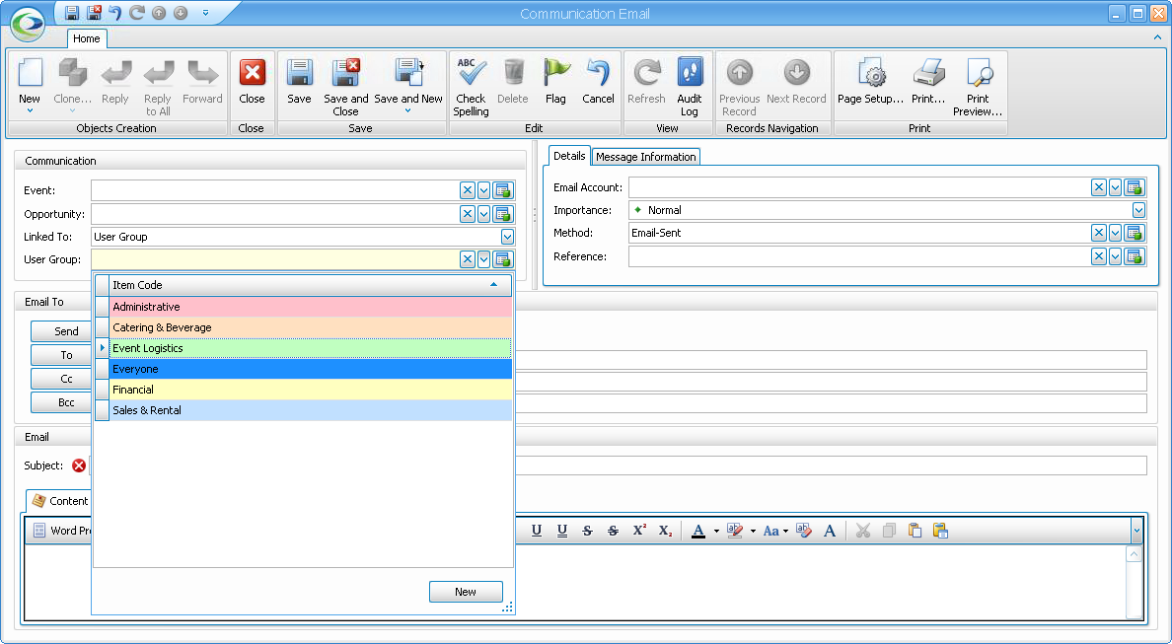Clear the Email Account field
The image size is (1172, 644).
coord(1098,187)
